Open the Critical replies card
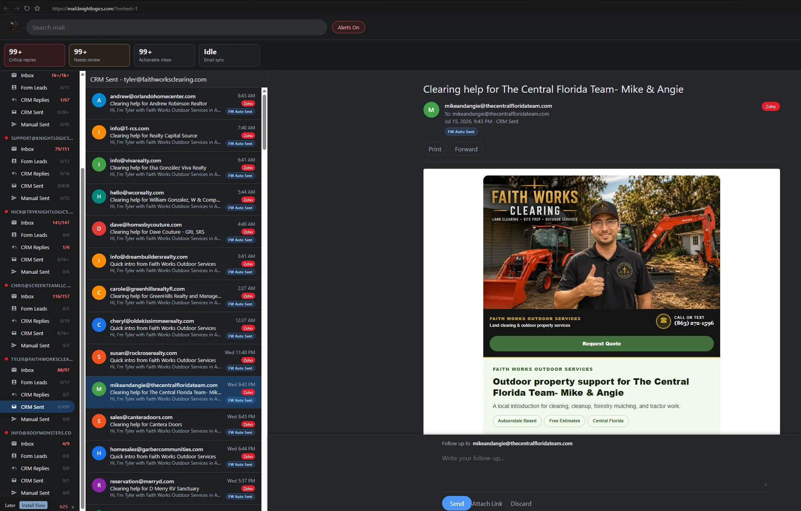 point(34,55)
